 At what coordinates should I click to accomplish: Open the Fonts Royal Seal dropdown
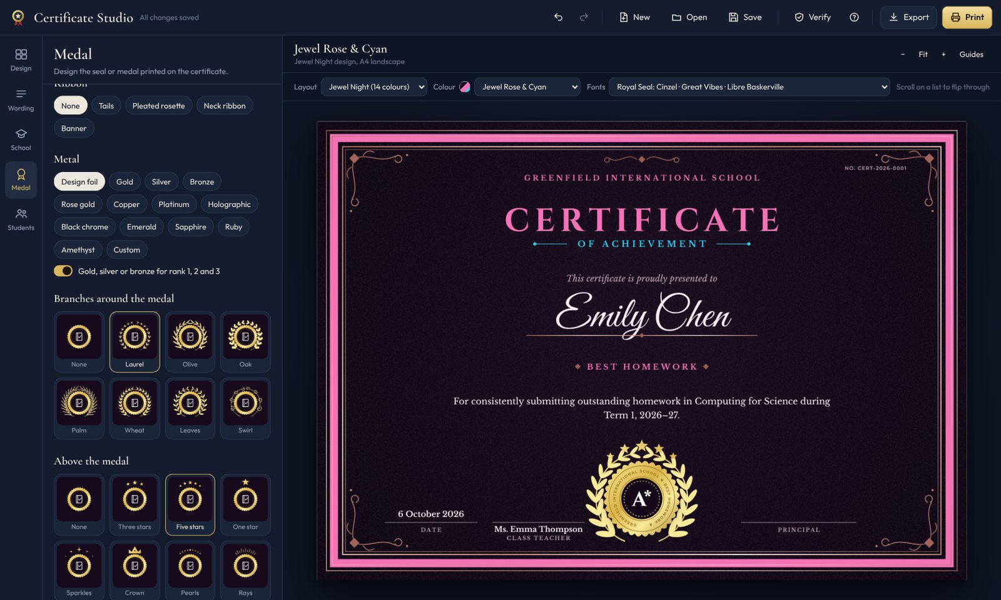tap(749, 87)
